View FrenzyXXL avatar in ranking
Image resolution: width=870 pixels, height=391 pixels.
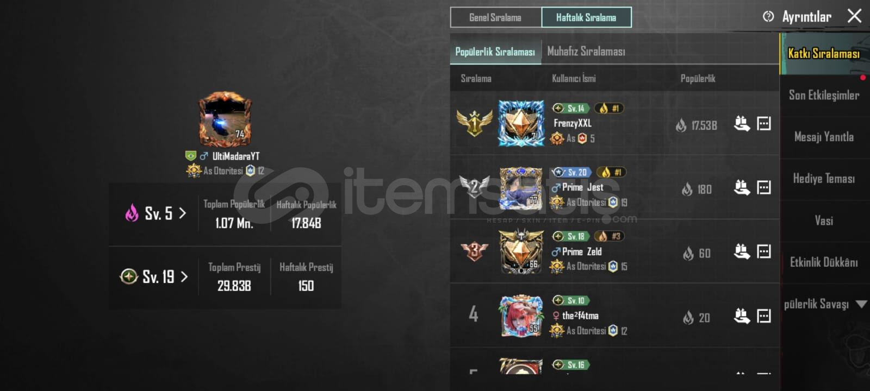[521, 123]
